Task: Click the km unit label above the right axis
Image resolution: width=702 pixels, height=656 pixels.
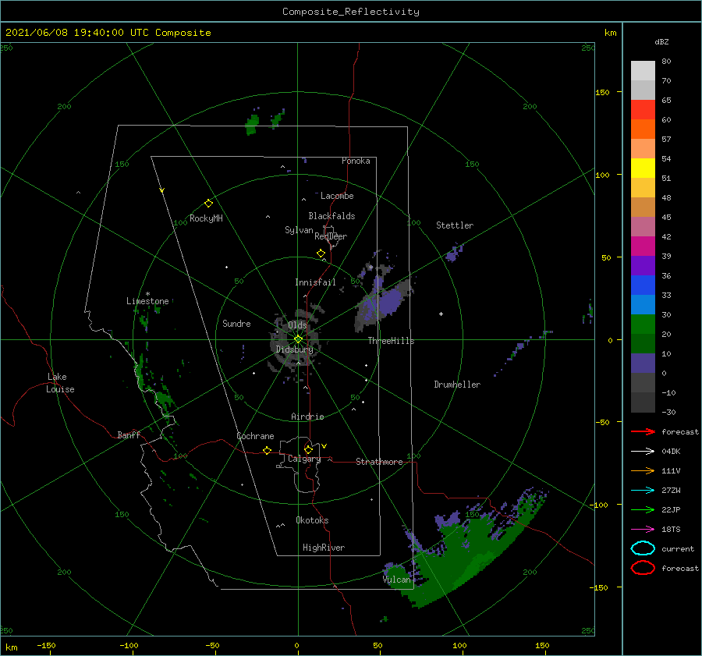Action: 610,33
